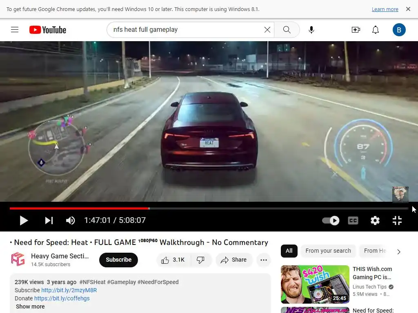Open the bit.ly/coffehgs donate link
Image resolution: width=418 pixels, height=313 pixels.
coord(62,298)
